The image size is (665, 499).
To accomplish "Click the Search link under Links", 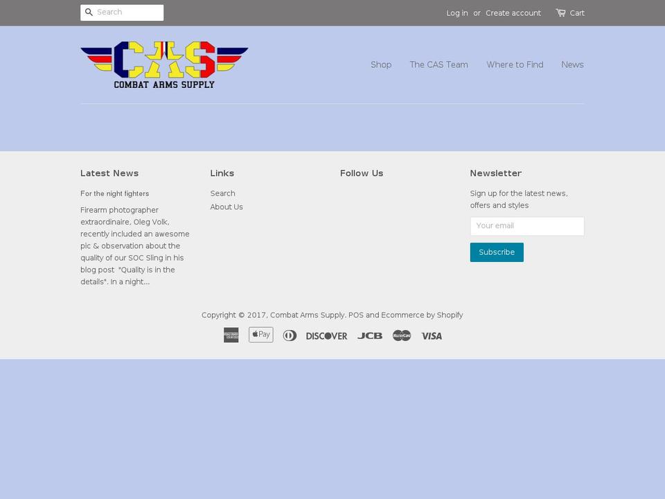I will click(222, 193).
